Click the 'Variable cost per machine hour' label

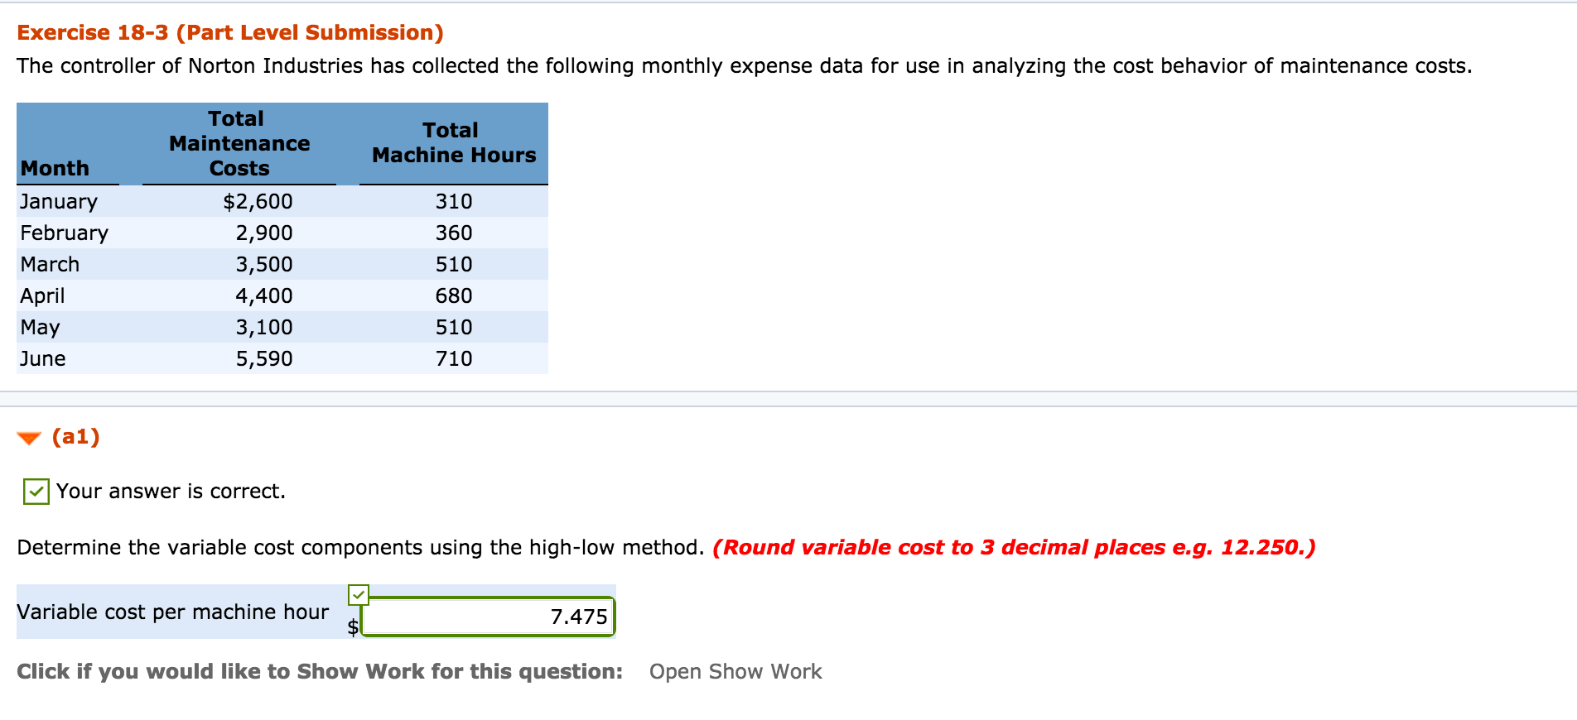pos(172,612)
